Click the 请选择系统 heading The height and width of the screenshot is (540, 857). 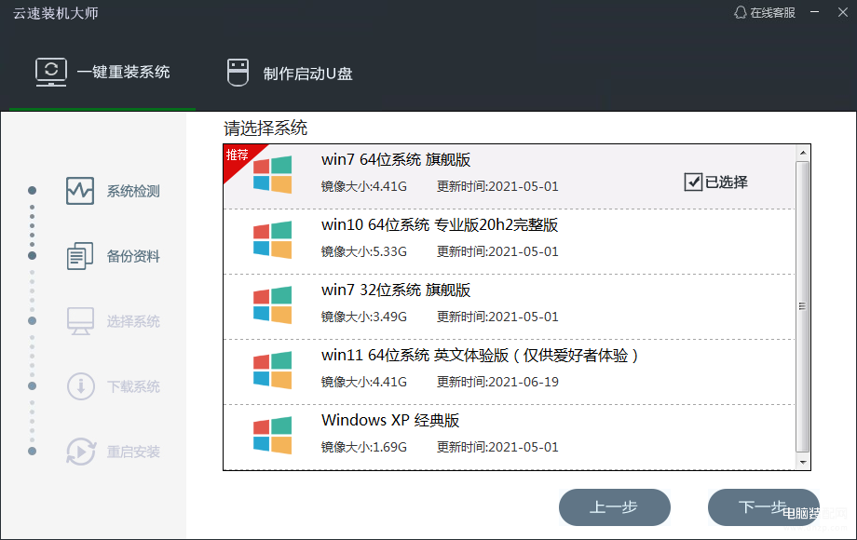265,128
